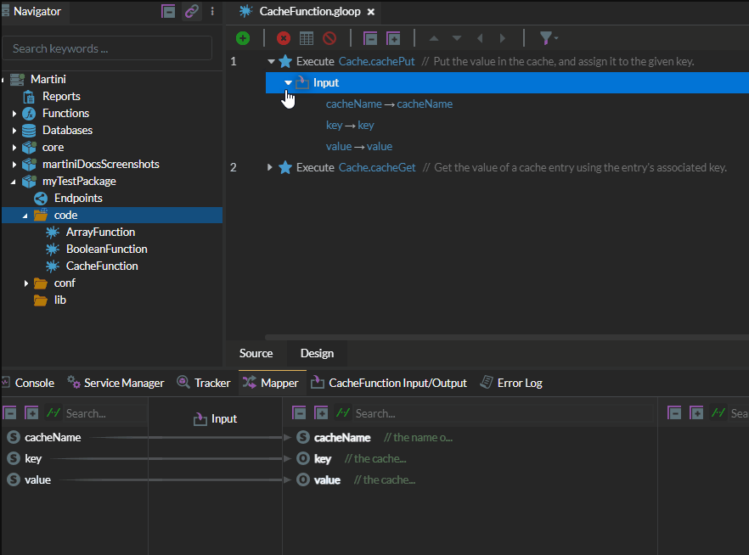Collapse all in Navigator panel
749x555 pixels.
point(169,12)
